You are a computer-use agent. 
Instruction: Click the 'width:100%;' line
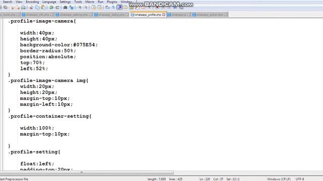coord(37,128)
